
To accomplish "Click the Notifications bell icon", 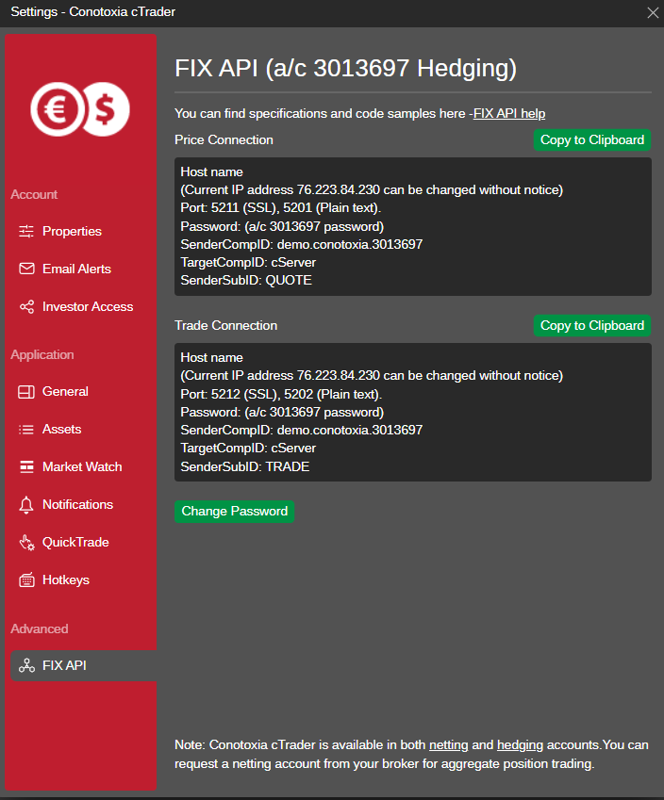I will [x=26, y=504].
